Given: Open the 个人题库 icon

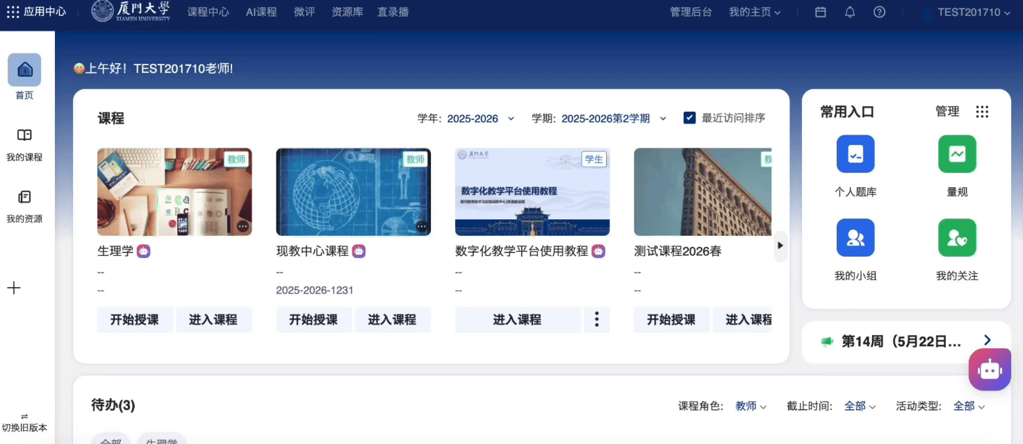Looking at the screenshot, I should click(x=856, y=154).
